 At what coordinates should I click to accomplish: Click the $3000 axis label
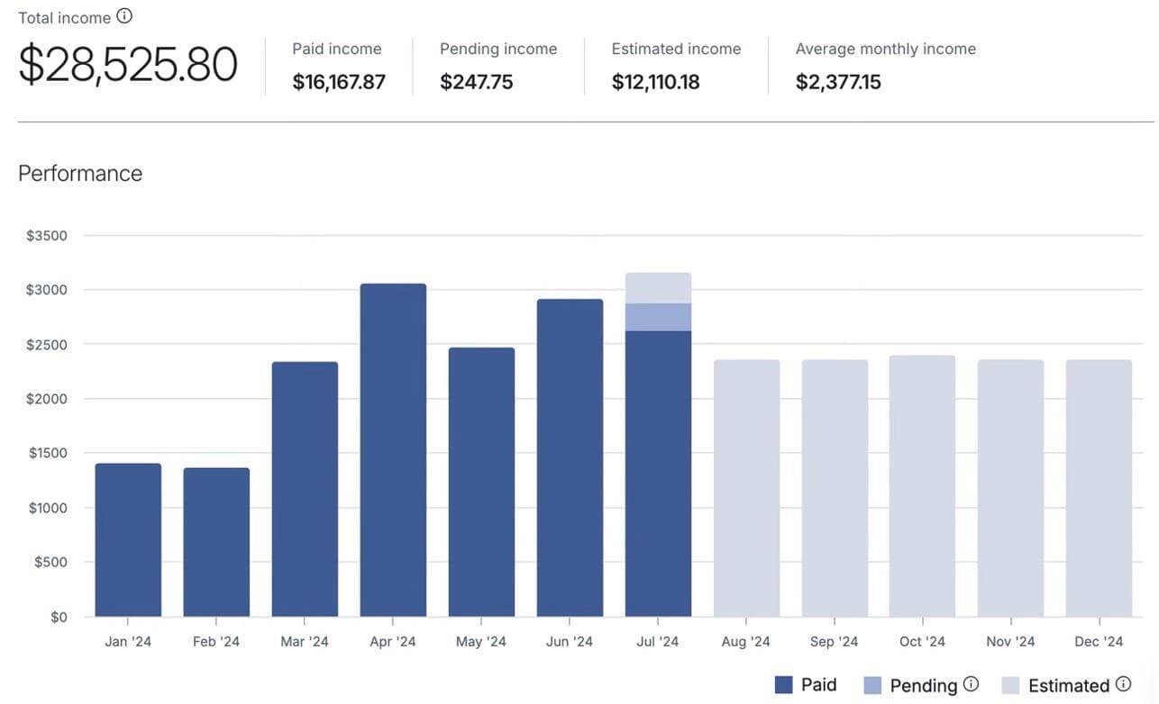[46, 290]
